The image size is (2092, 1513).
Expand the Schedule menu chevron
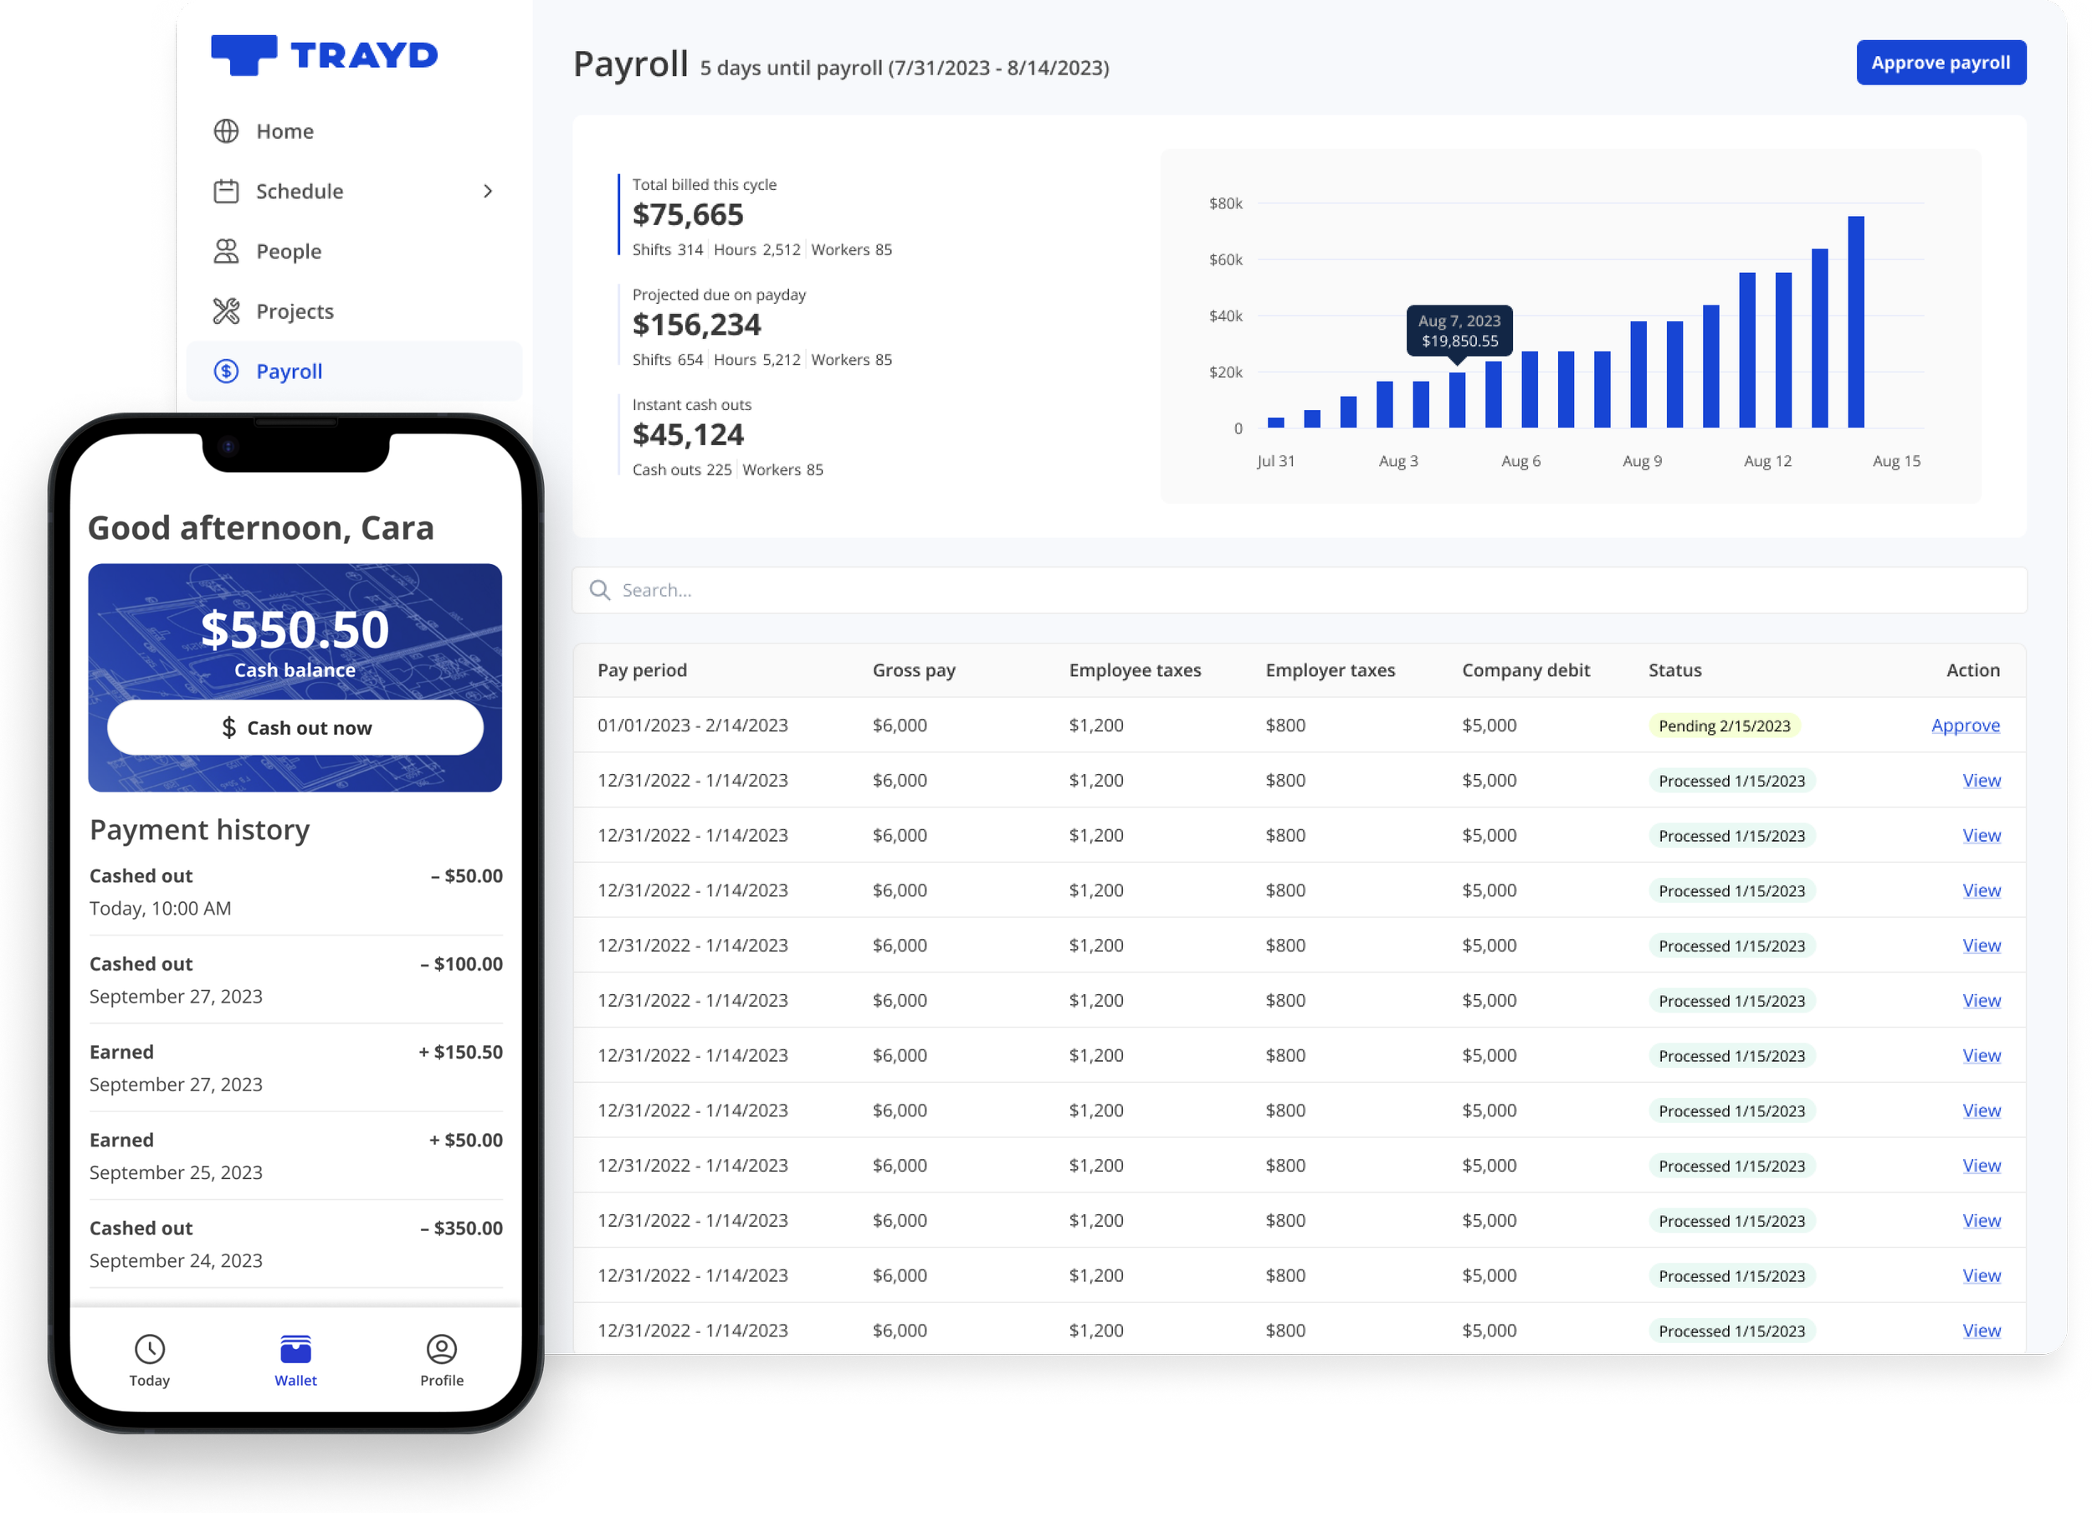coord(488,191)
